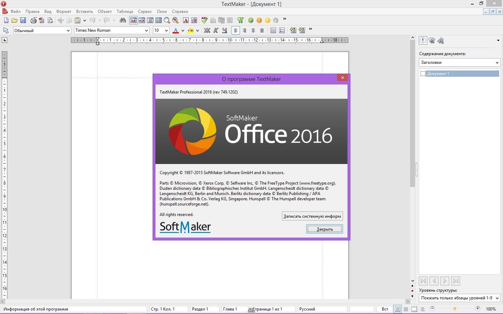This screenshot has height=314, width=503.
Task: Switch to standard page view icon
Action: tap(398, 309)
